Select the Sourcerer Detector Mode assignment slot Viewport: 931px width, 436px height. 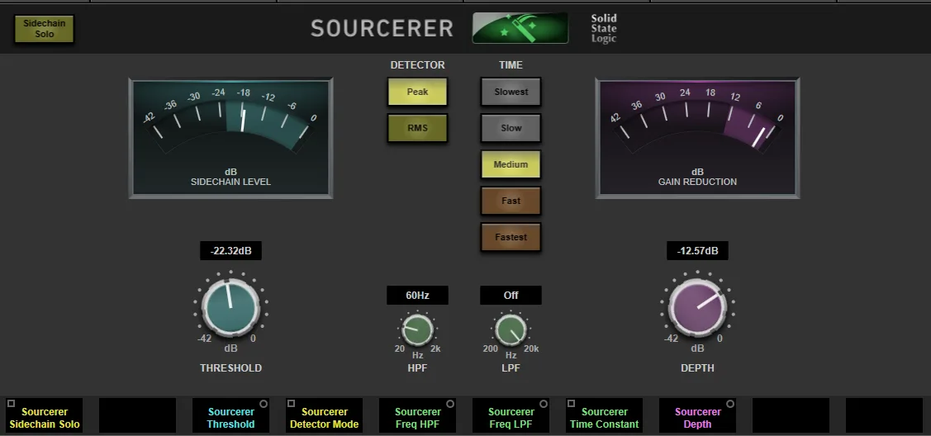(324, 415)
